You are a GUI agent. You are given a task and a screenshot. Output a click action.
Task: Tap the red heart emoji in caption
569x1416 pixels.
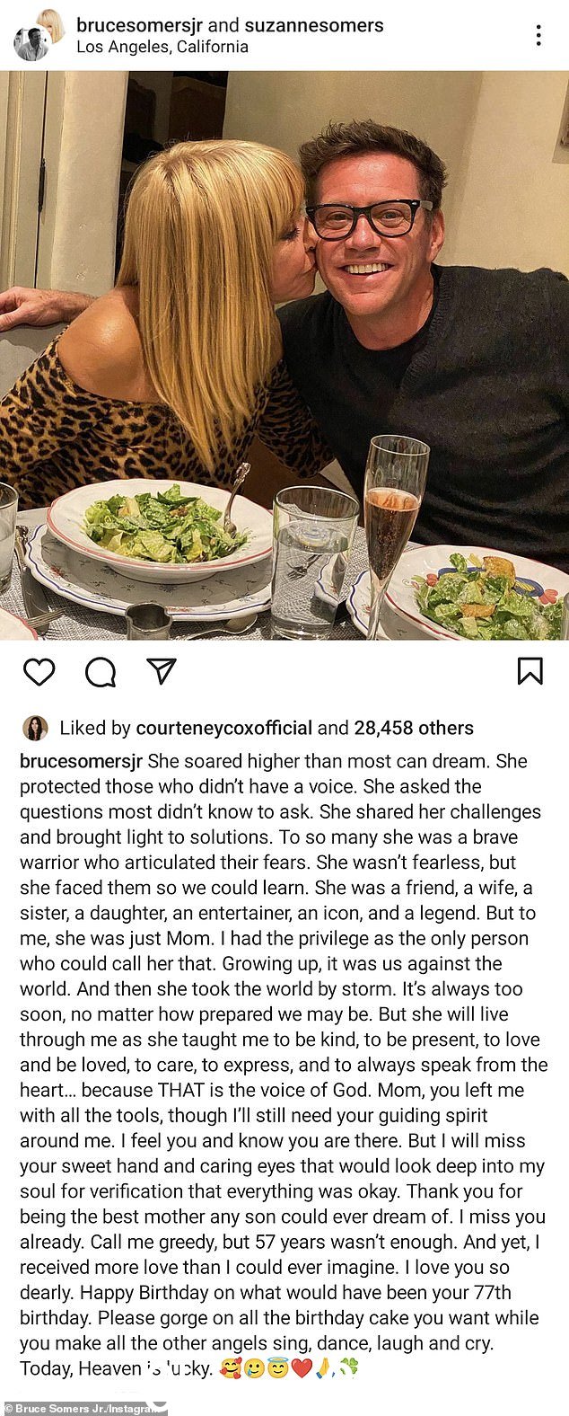click(x=299, y=1370)
